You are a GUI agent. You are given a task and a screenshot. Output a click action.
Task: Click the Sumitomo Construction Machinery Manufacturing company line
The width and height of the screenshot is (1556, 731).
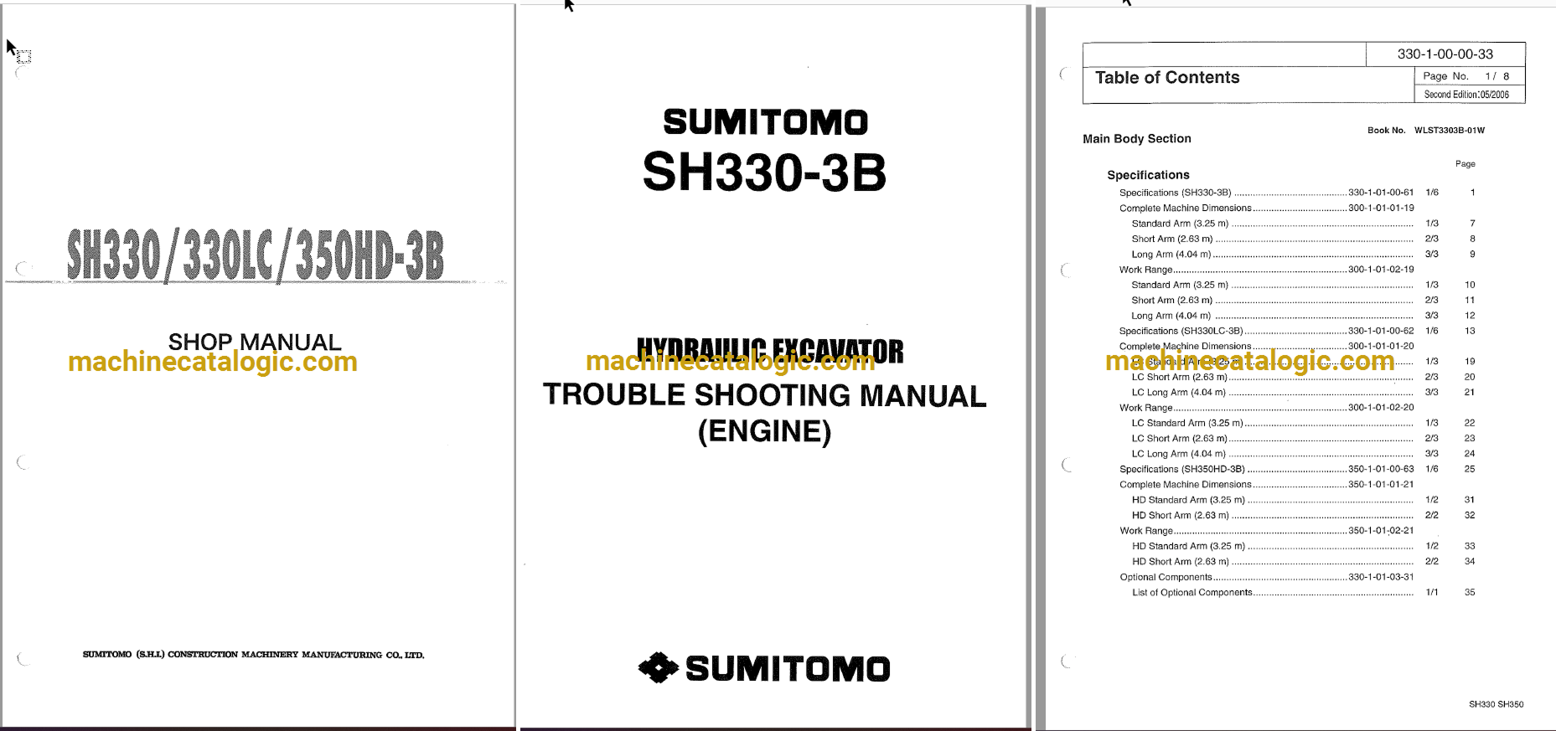253,655
